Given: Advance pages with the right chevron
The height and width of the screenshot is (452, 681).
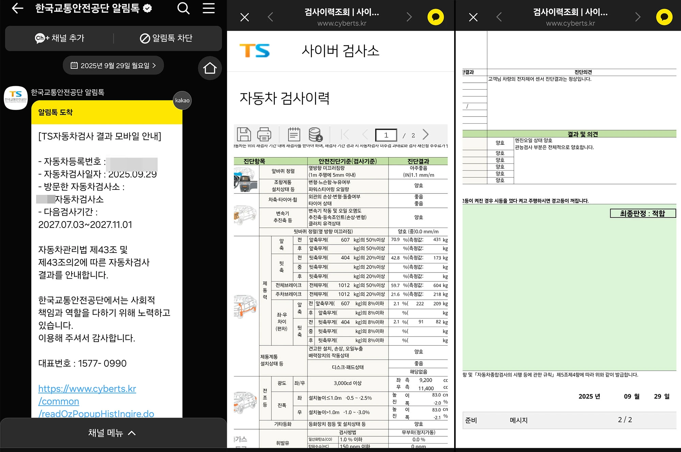Looking at the screenshot, I should click(426, 134).
